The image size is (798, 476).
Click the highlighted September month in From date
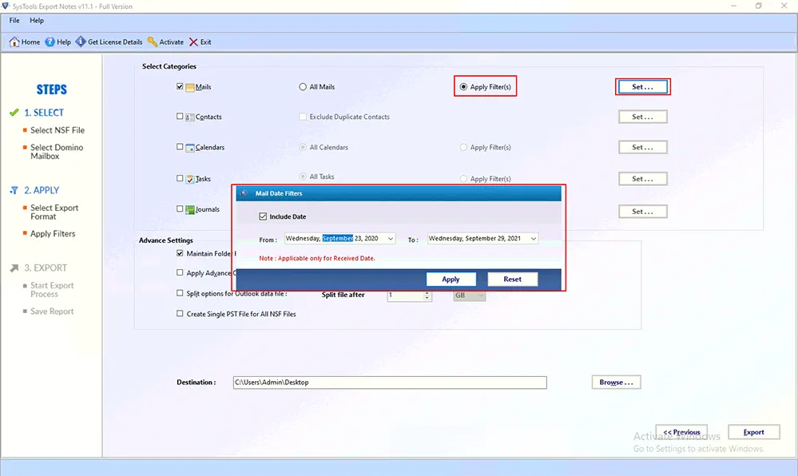point(337,238)
